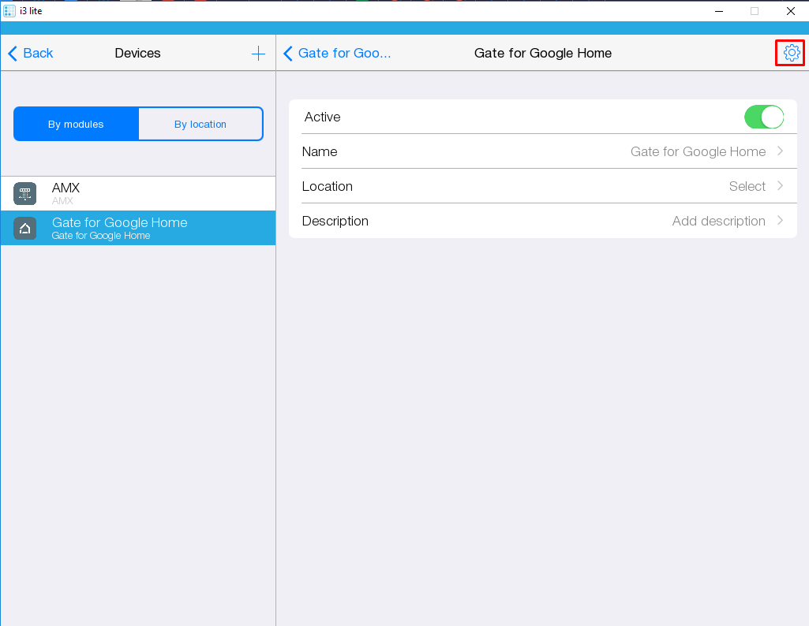Toggle the Active switch off
The height and width of the screenshot is (626, 809).
tap(763, 117)
